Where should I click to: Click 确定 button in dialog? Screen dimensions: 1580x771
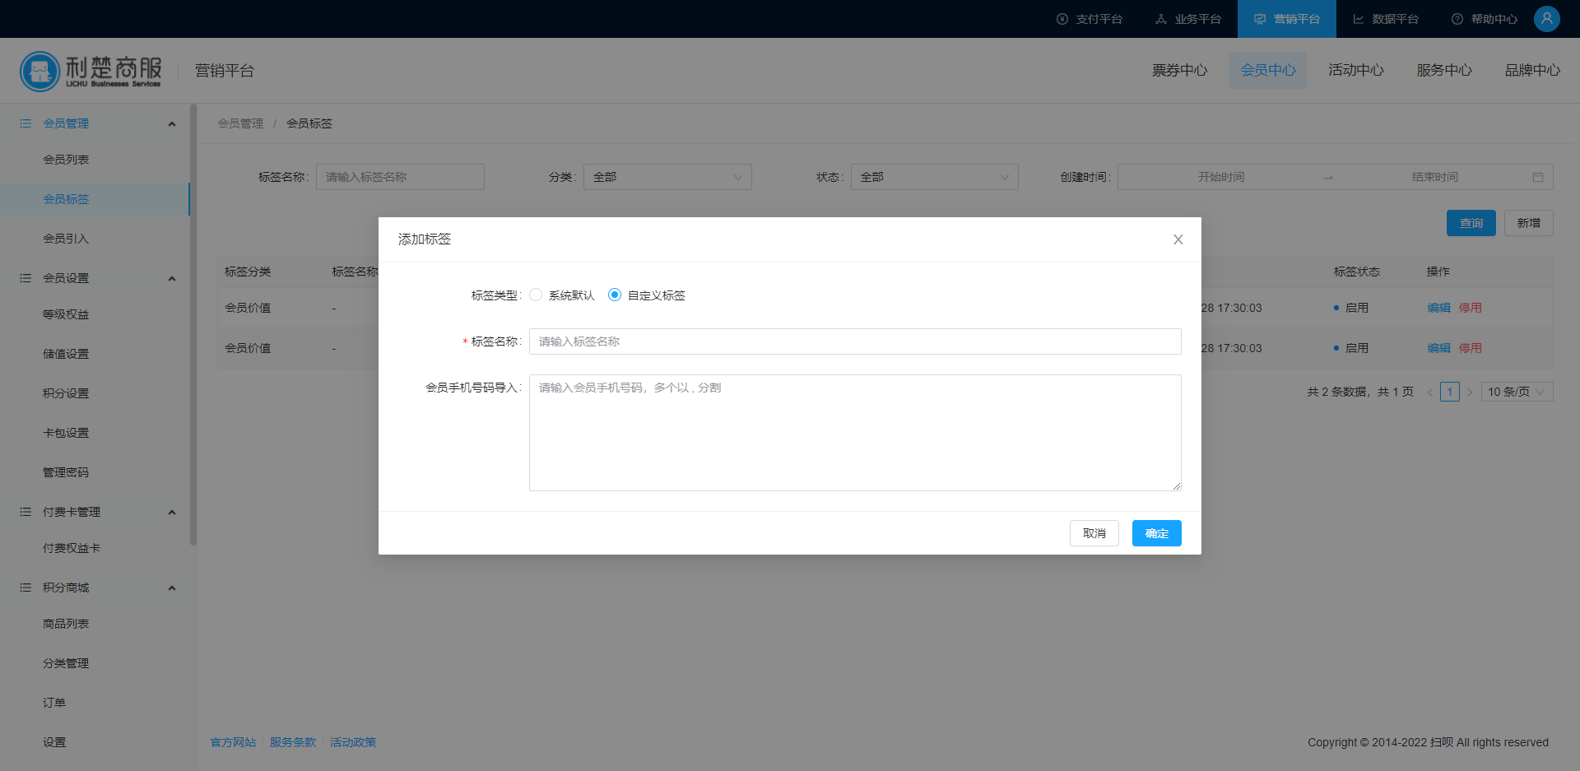(1157, 533)
